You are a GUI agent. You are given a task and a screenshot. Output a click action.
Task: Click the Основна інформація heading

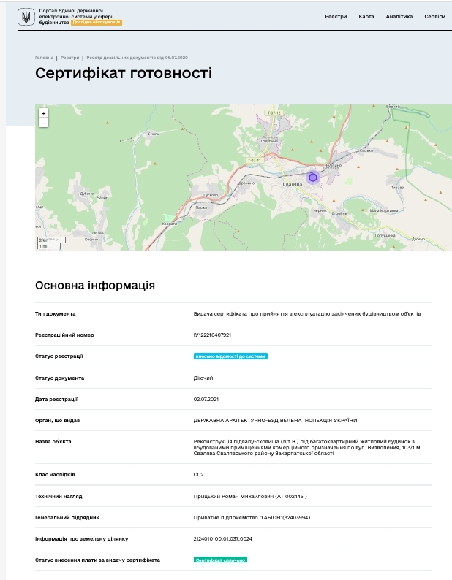pos(95,285)
